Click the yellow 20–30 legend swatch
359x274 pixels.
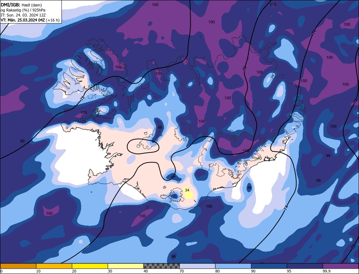coord(90,266)
